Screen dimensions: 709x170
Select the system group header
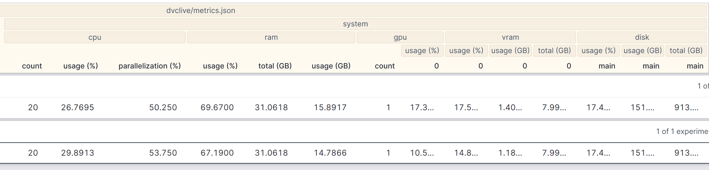tap(355, 24)
